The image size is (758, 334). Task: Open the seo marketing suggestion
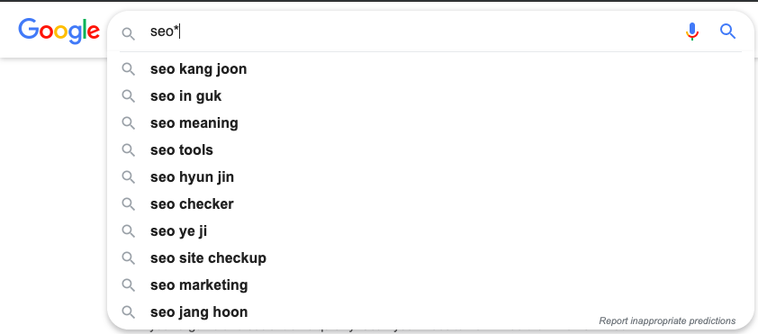pos(430,284)
